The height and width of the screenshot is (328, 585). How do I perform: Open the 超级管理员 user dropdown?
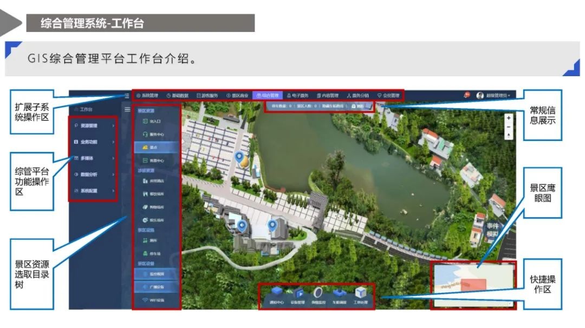[x=498, y=96]
